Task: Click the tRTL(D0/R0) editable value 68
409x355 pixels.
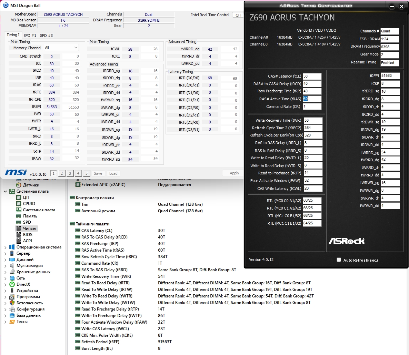Action: (x=210, y=78)
